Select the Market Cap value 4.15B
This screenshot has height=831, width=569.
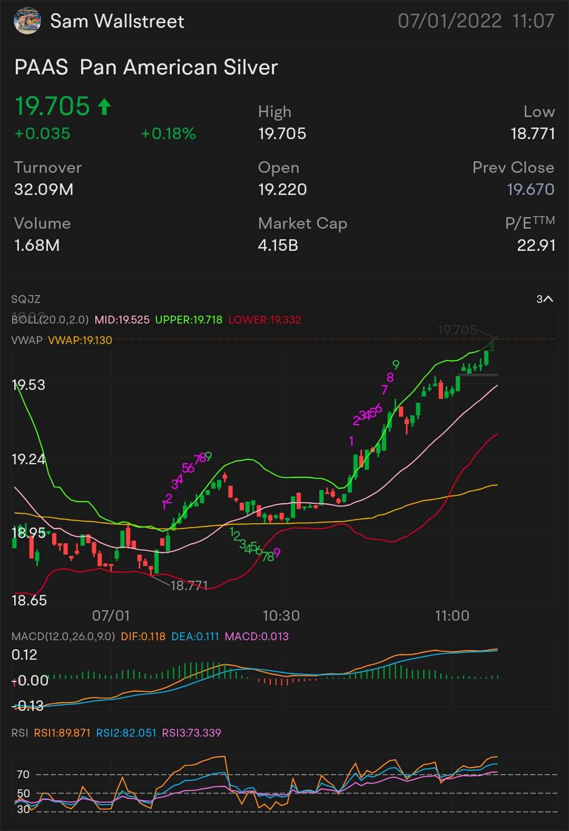tap(278, 245)
